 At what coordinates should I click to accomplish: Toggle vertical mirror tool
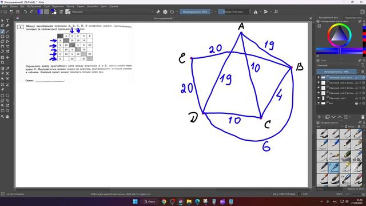266,11
